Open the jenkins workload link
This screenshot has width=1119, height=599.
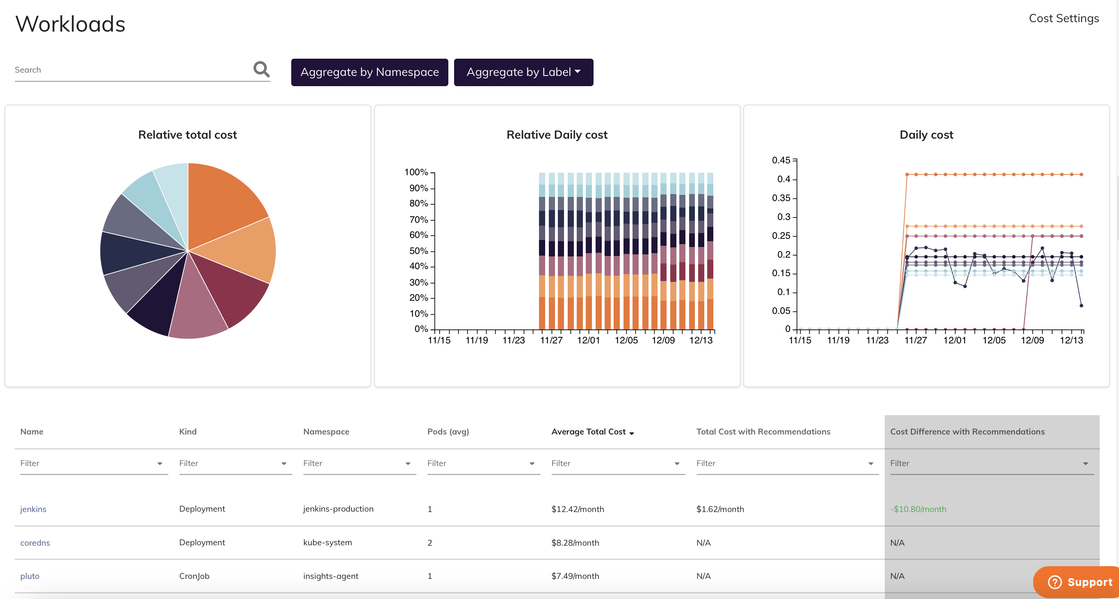tap(33, 509)
